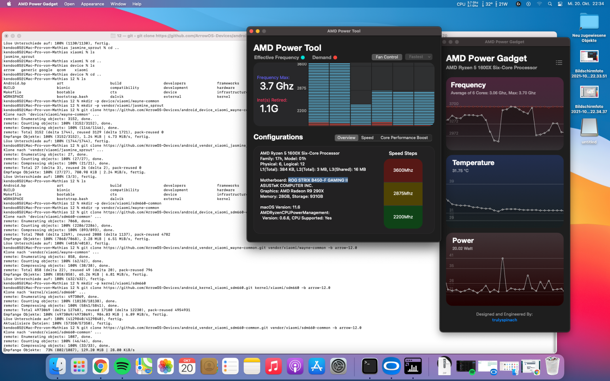610x381 pixels.
Task: Open the Maps app in the Dock
Action: point(144,367)
